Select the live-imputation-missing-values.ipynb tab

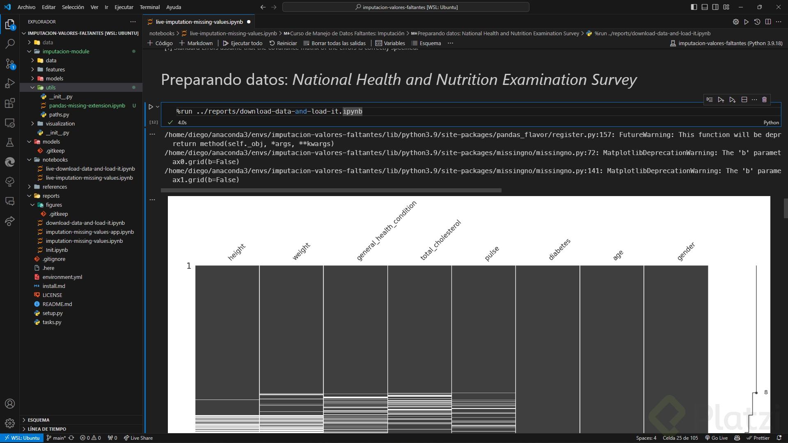(199, 22)
